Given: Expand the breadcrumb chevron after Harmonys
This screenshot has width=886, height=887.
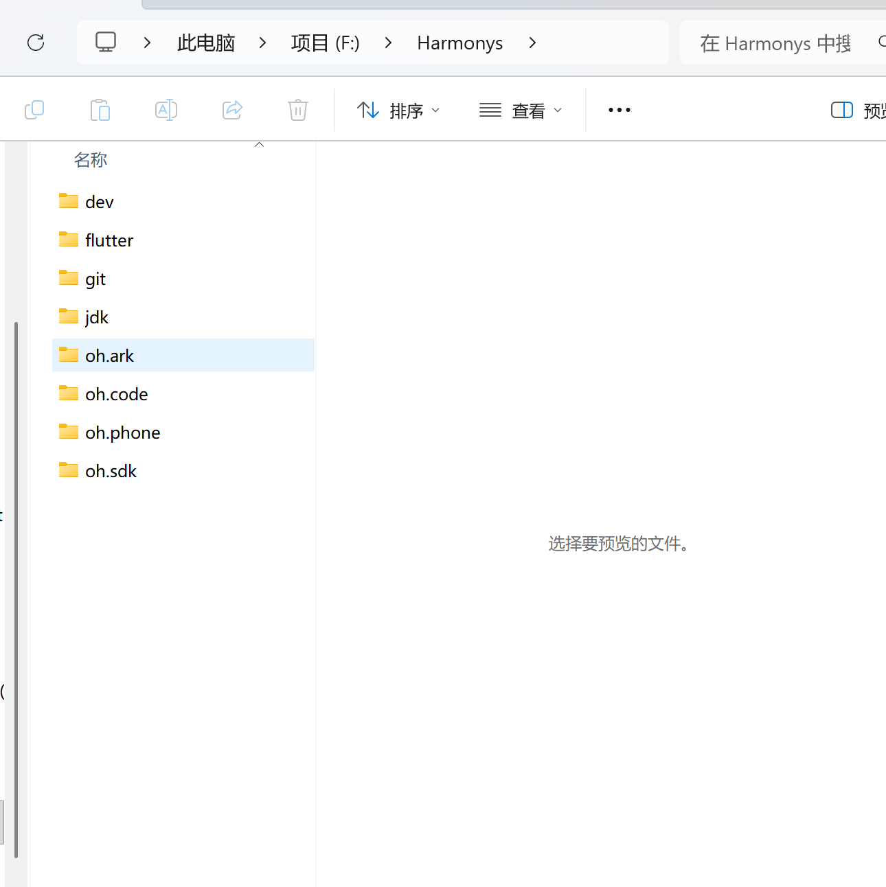Looking at the screenshot, I should point(532,43).
